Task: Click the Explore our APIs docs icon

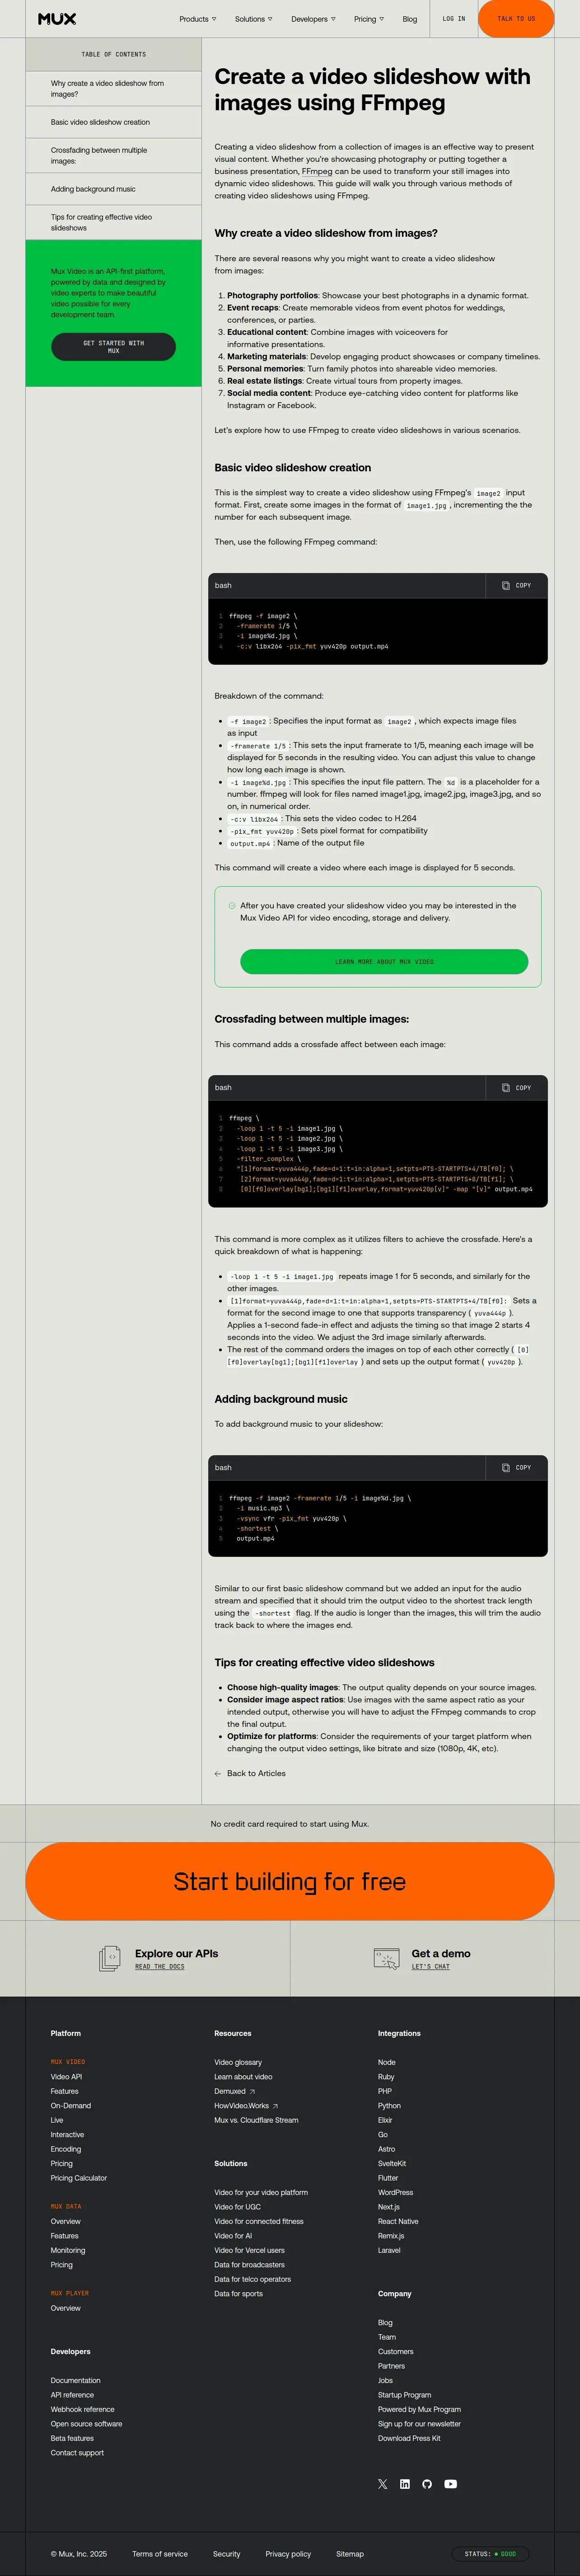Action: [x=110, y=1958]
